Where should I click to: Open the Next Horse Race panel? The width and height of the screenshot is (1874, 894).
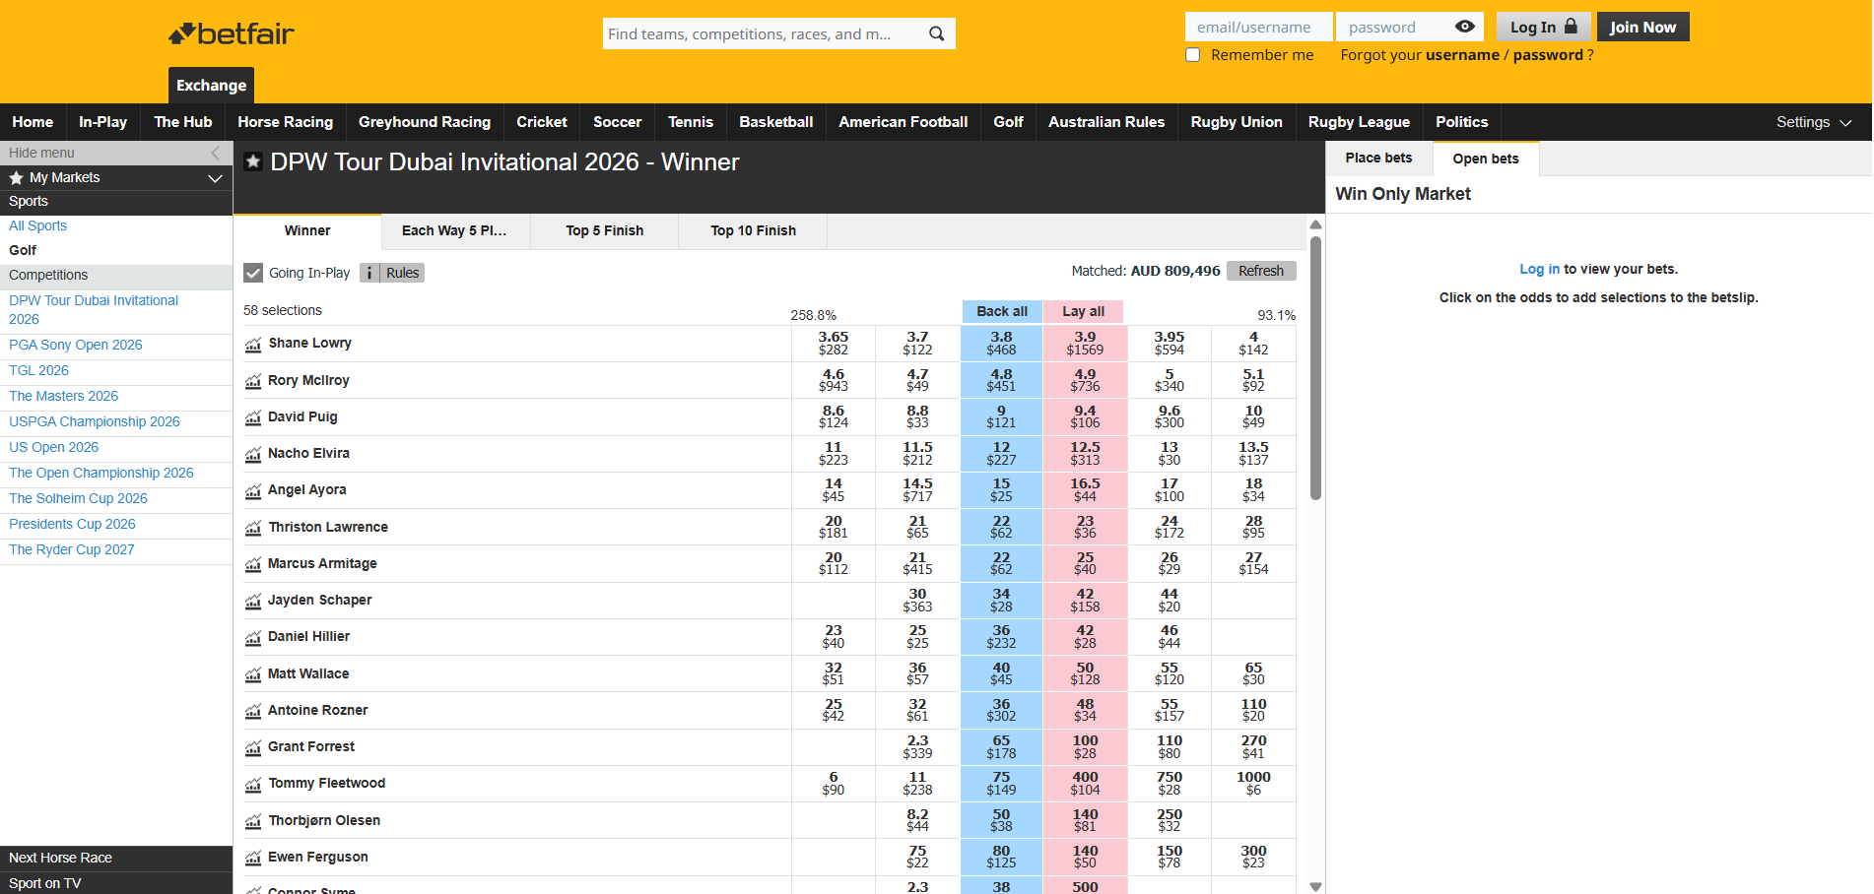click(116, 858)
